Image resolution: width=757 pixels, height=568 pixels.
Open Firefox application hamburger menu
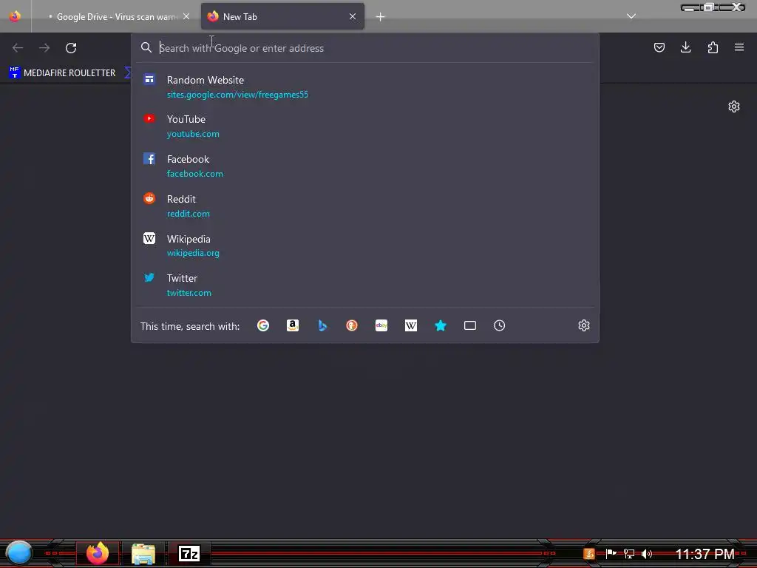739,47
